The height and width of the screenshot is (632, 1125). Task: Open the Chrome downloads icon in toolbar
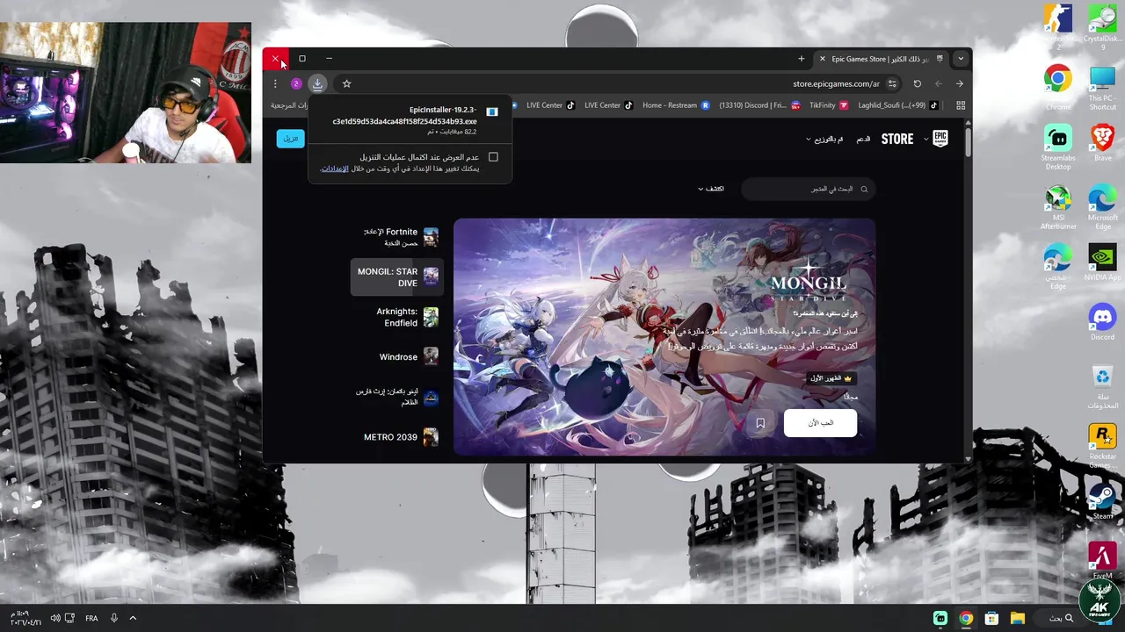point(317,83)
